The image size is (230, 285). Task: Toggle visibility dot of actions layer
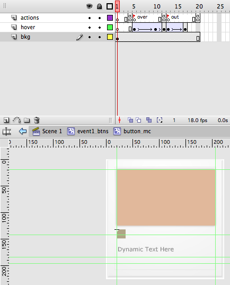click(x=90, y=18)
